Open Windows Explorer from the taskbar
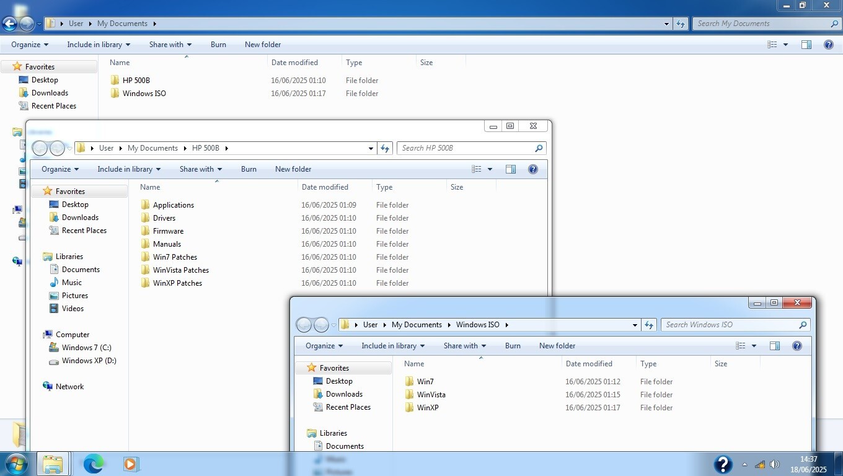This screenshot has width=843, height=476. (x=53, y=464)
